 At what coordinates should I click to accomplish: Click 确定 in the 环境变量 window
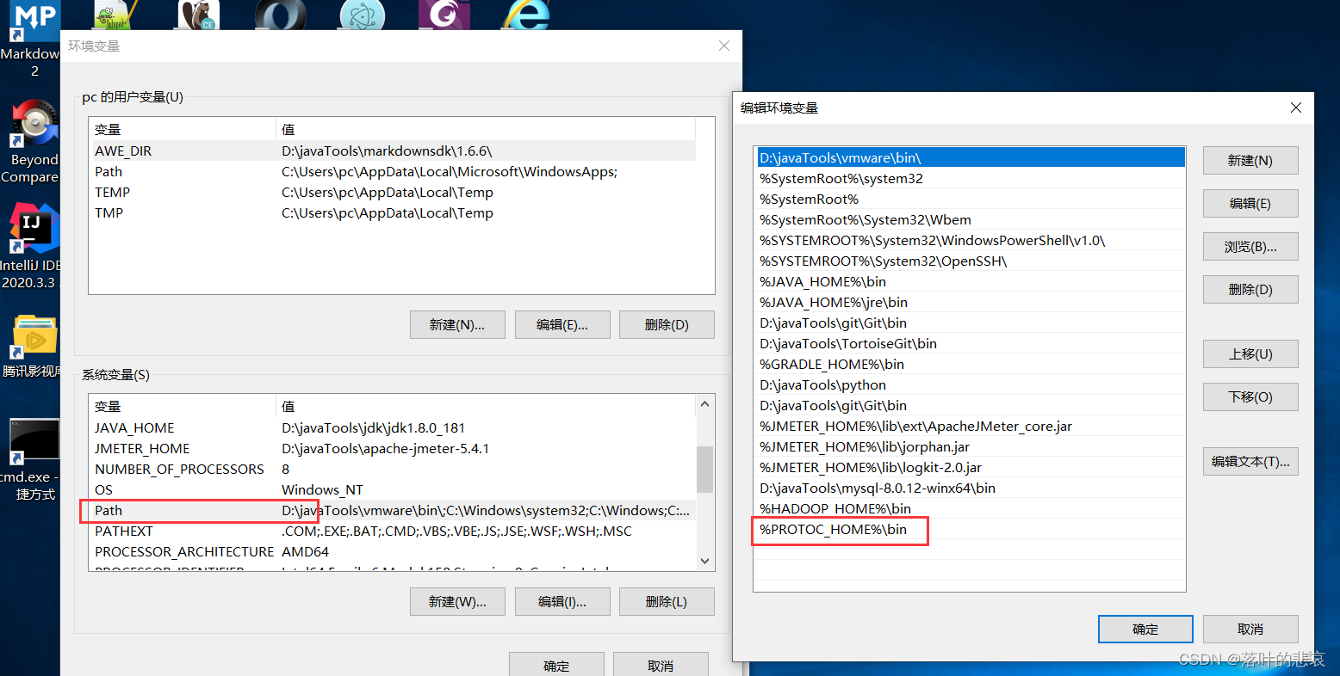[x=556, y=665]
